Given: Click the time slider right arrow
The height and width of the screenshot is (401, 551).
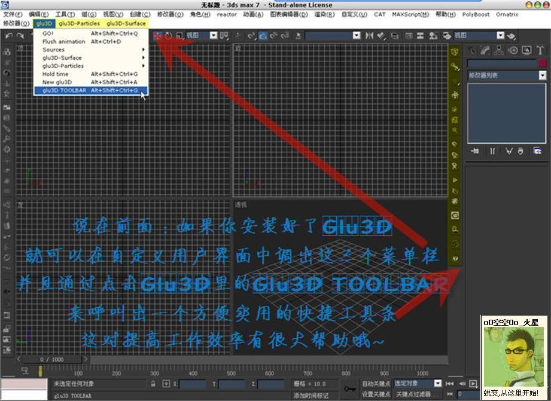Looking at the screenshot, I should 86,359.
